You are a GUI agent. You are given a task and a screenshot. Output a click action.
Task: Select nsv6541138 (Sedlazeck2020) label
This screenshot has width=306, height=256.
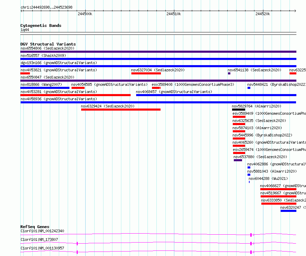pos(254,70)
